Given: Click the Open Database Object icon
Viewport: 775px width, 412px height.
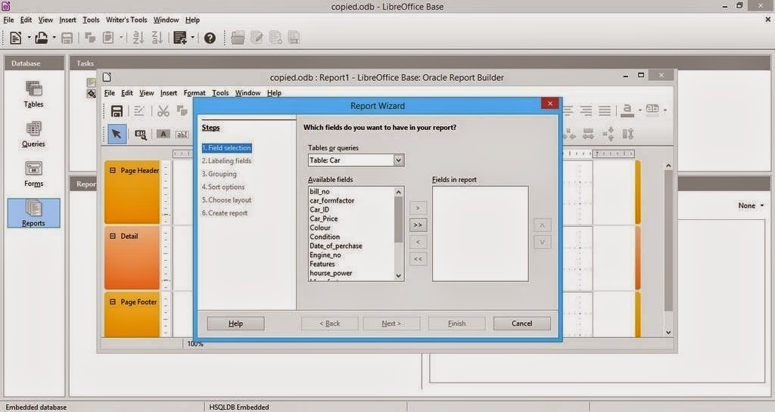Looking at the screenshot, I should pos(238,38).
